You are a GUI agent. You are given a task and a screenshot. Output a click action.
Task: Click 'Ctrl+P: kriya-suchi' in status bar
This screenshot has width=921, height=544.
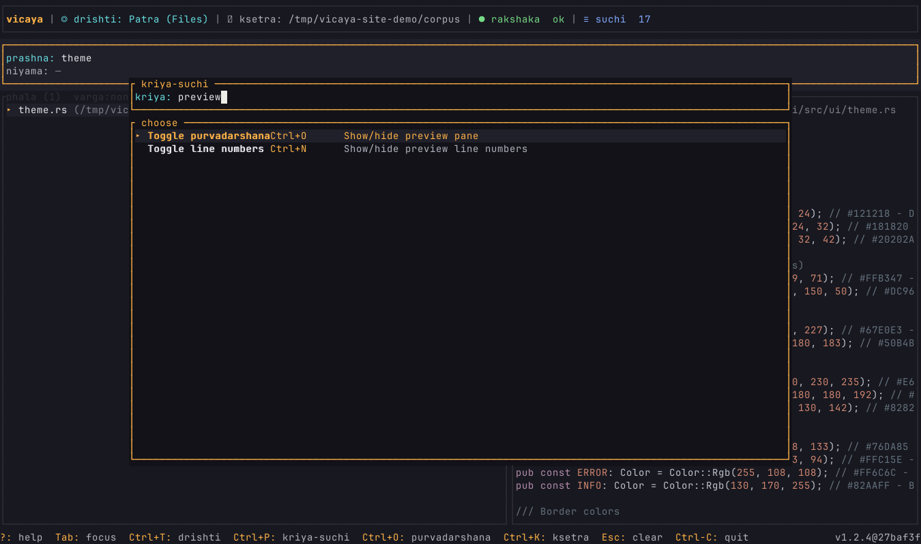291,537
